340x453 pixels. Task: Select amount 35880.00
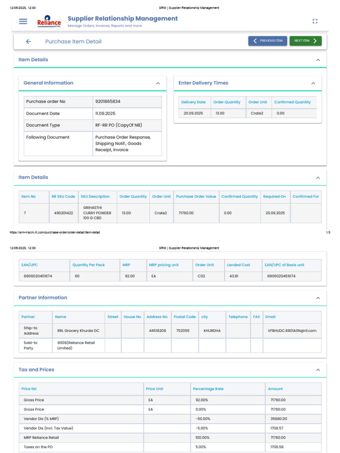point(279,418)
